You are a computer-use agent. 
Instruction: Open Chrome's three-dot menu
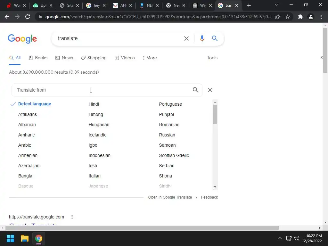point(321,17)
